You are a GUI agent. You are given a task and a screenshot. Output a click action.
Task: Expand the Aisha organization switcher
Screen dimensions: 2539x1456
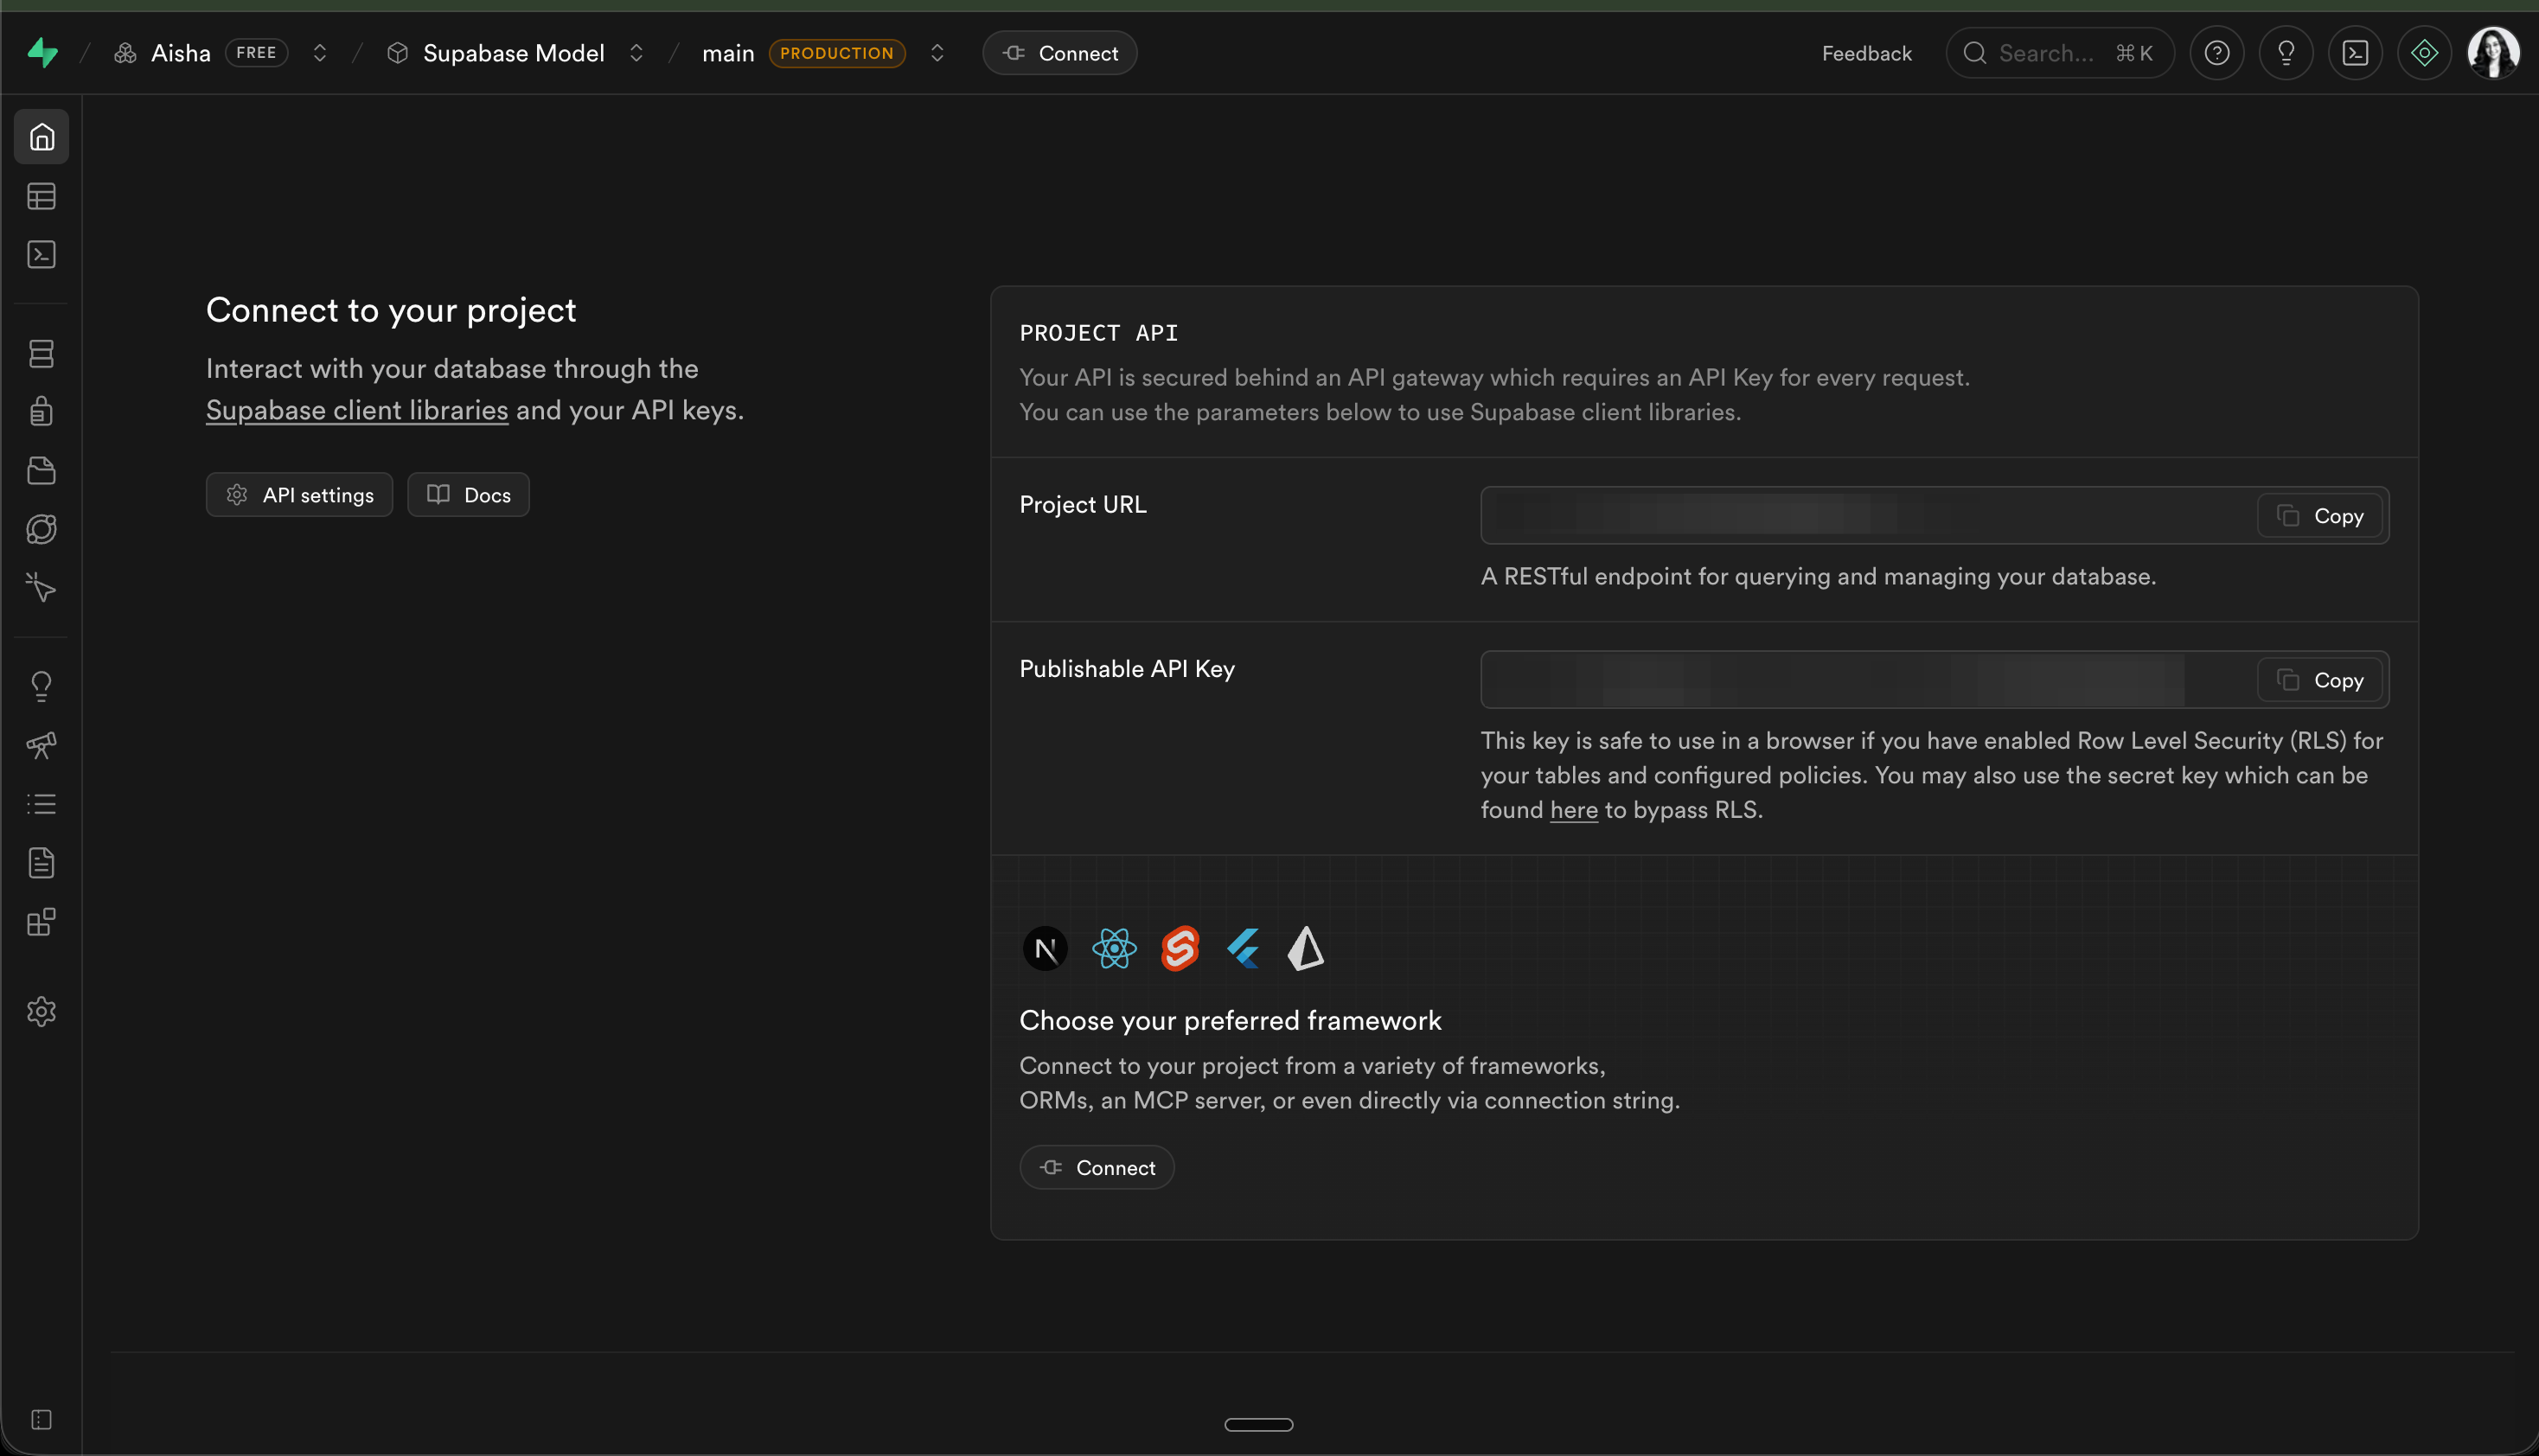point(320,53)
